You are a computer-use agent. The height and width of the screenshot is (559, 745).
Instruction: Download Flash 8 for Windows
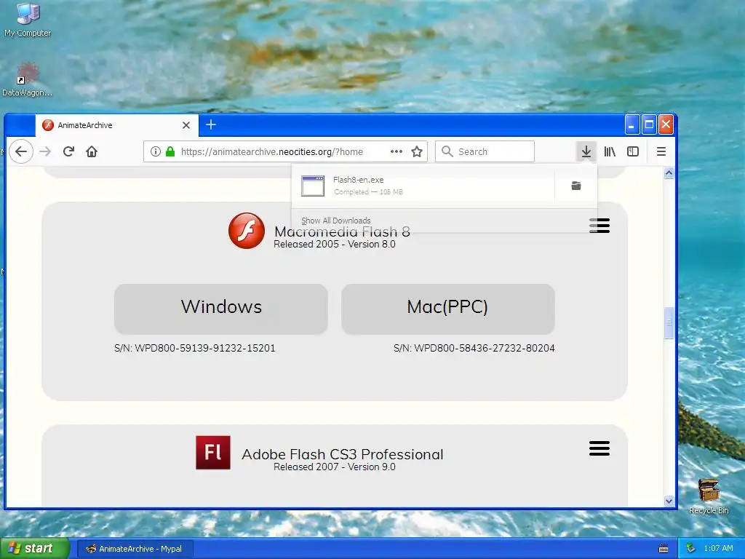221,309
